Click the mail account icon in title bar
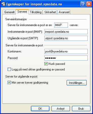Viewport: 93px width, 114px height. pyautogui.click(x=3, y=4)
